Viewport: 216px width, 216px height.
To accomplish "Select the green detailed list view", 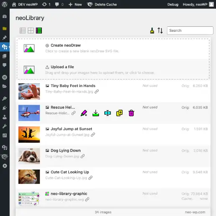I will pyautogui.click(x=39, y=31).
